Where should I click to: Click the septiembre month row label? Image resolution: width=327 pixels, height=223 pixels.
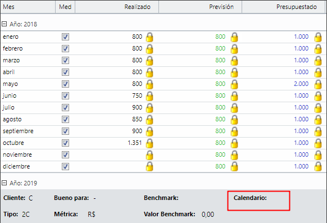tap(18, 131)
